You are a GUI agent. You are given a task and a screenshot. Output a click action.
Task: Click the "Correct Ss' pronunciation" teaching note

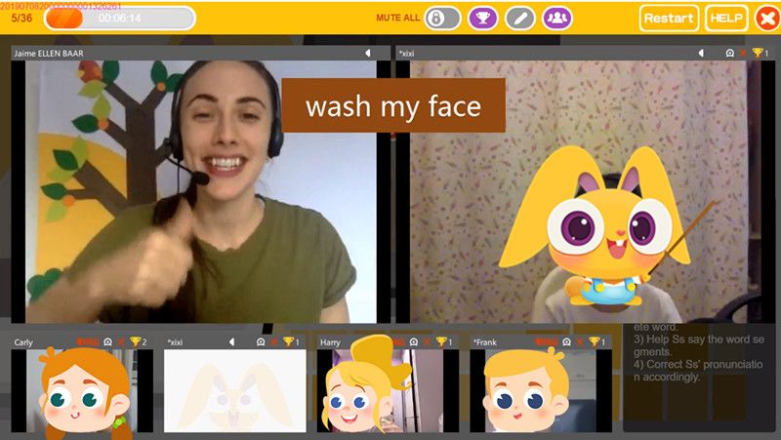[x=698, y=371]
